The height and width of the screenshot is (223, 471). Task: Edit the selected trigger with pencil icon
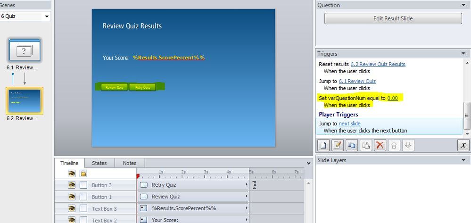tap(337, 146)
